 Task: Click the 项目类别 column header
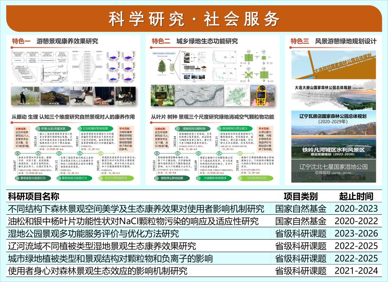point(301,196)
